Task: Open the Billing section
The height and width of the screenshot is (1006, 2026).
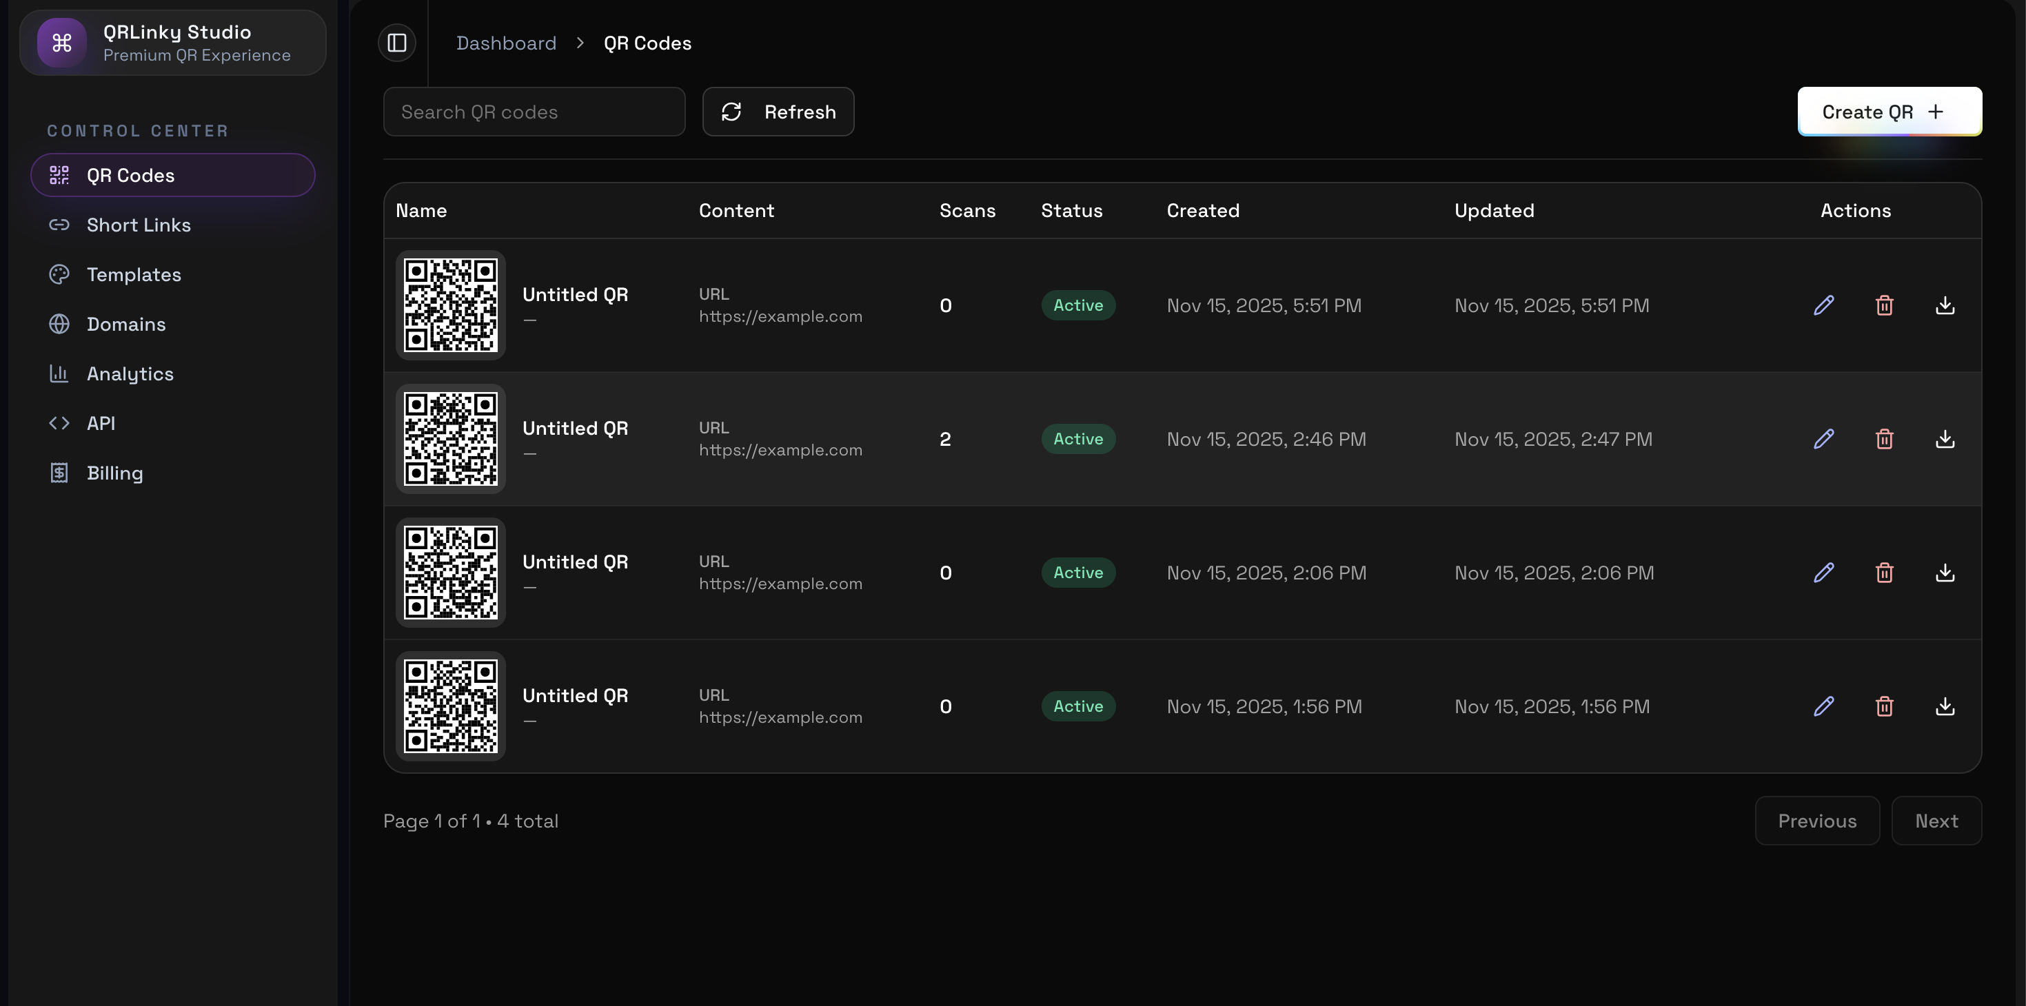Action: pyautogui.click(x=115, y=473)
